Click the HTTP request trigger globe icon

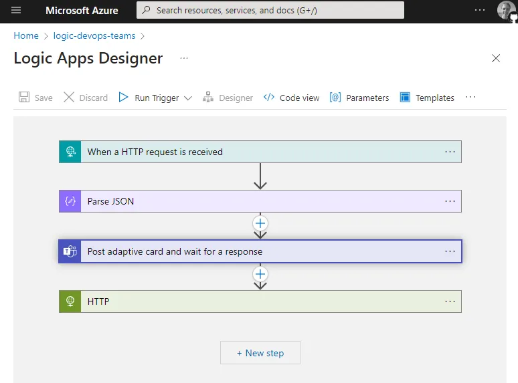coord(70,152)
